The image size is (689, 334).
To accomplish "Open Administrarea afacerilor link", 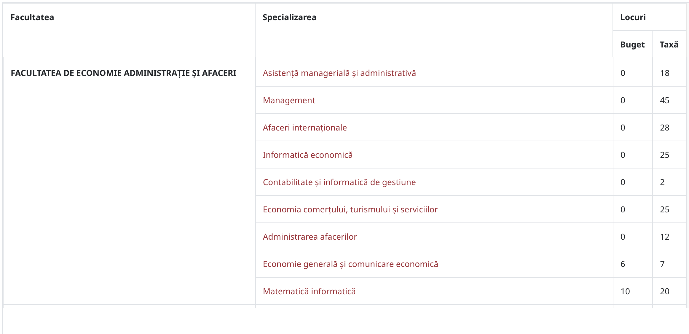I will point(310,237).
